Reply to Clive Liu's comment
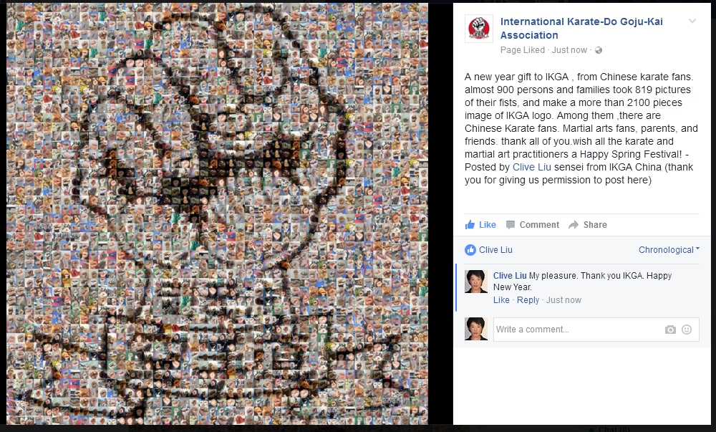716x432 pixels. [528, 300]
